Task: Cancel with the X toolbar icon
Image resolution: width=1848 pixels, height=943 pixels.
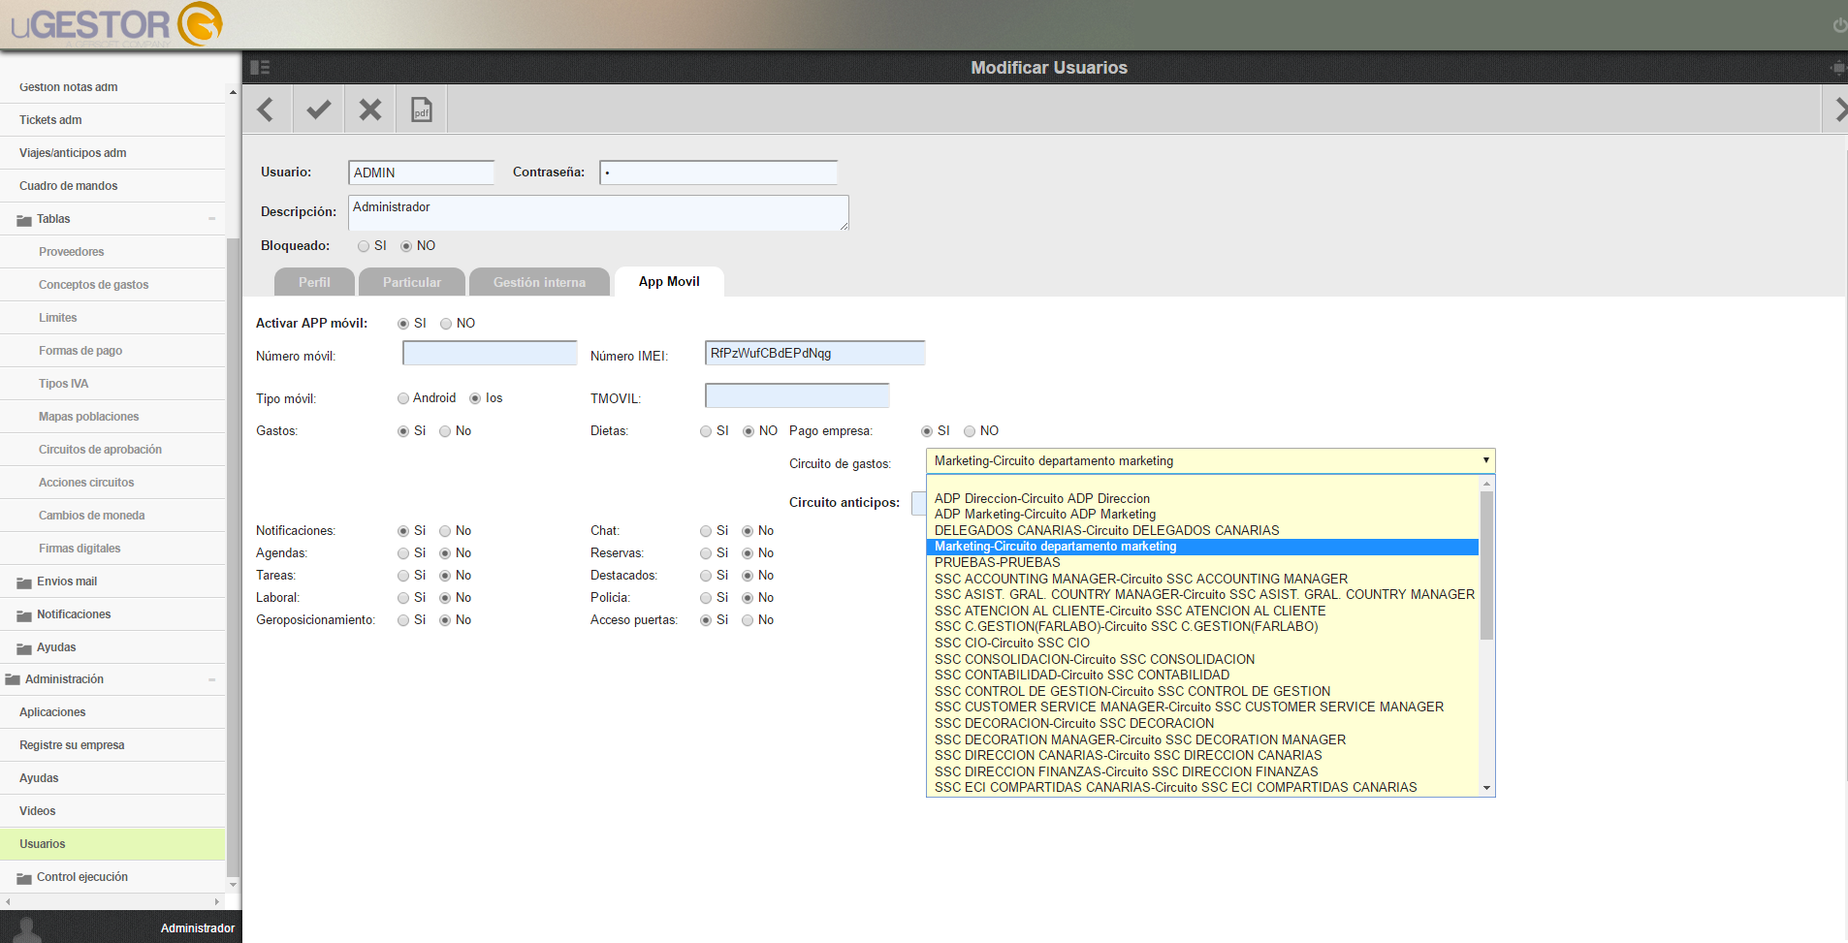Action: 370,110
